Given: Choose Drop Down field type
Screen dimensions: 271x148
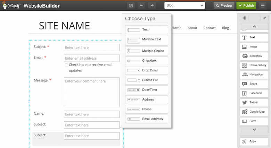Looking at the screenshot, I should click(147, 70).
